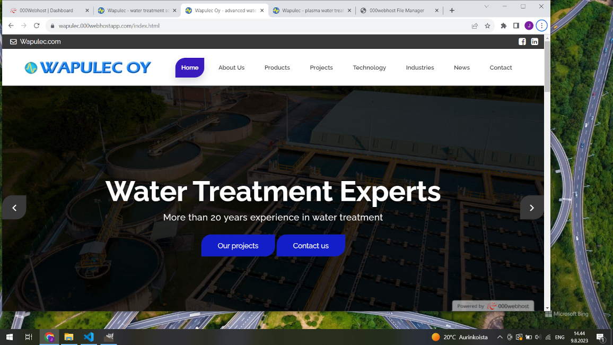Open the Chrome extensions puzzle icon
613x345 pixels.
coord(504,26)
